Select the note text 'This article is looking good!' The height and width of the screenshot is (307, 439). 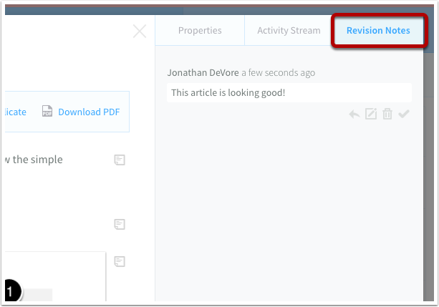(x=228, y=92)
